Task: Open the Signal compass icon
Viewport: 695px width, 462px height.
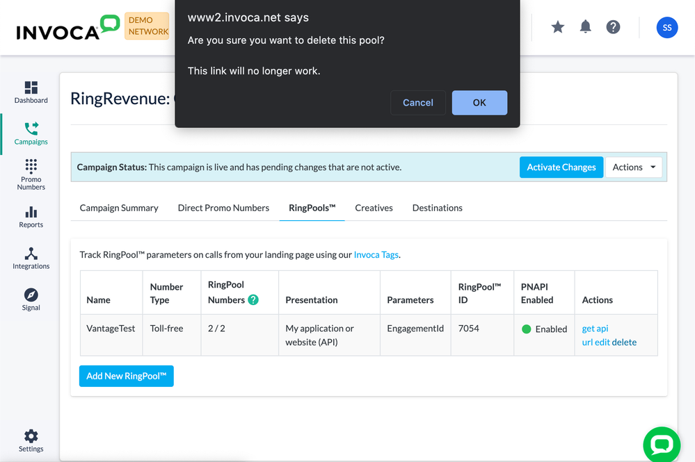Action: (x=31, y=295)
